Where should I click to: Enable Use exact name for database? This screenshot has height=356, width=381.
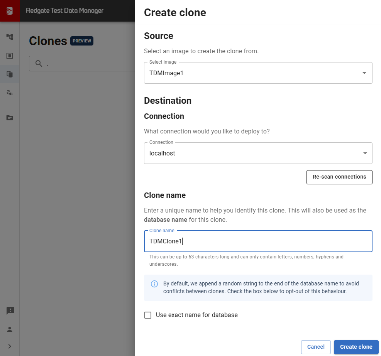(148, 315)
